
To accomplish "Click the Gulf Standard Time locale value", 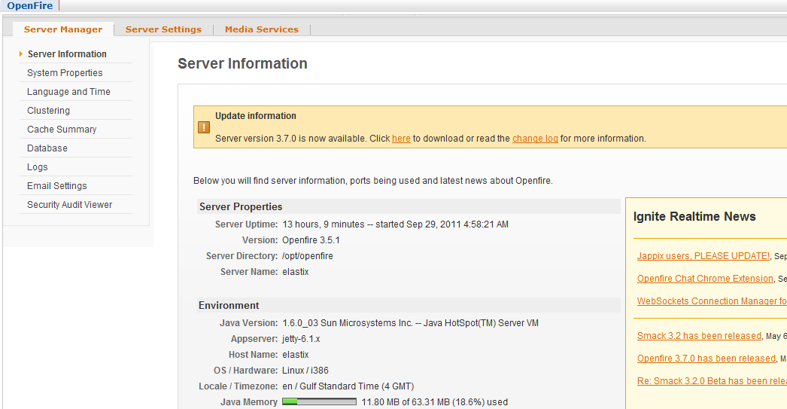I will [x=348, y=386].
